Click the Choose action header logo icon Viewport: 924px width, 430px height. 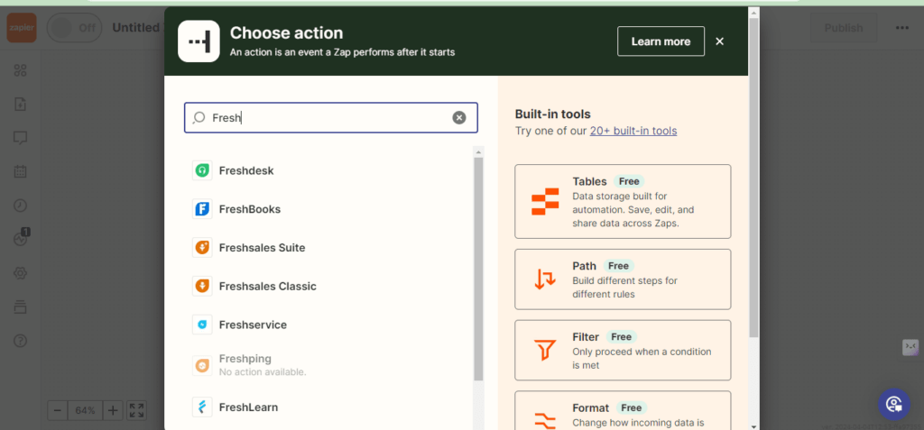pos(199,41)
